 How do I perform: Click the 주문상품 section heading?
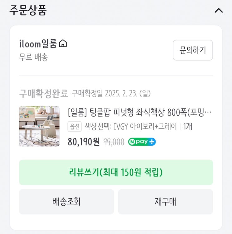pos(28,10)
